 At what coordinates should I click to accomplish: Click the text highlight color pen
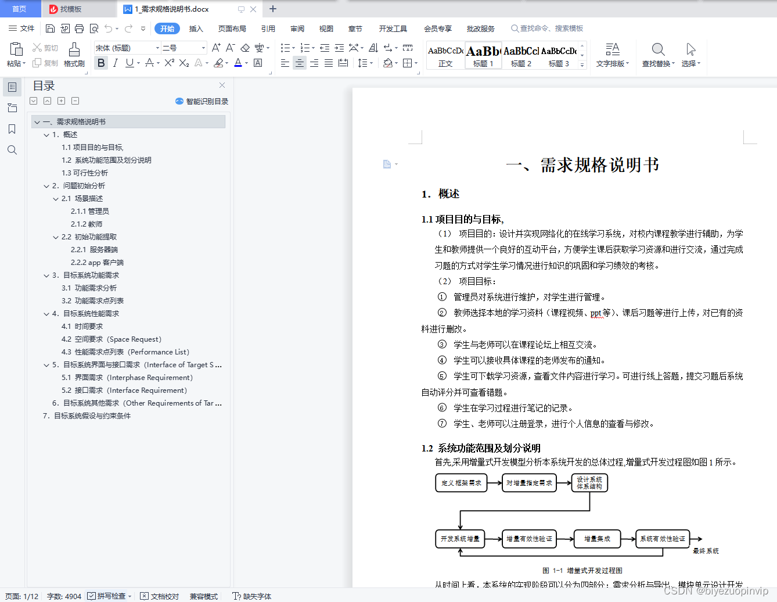point(218,63)
